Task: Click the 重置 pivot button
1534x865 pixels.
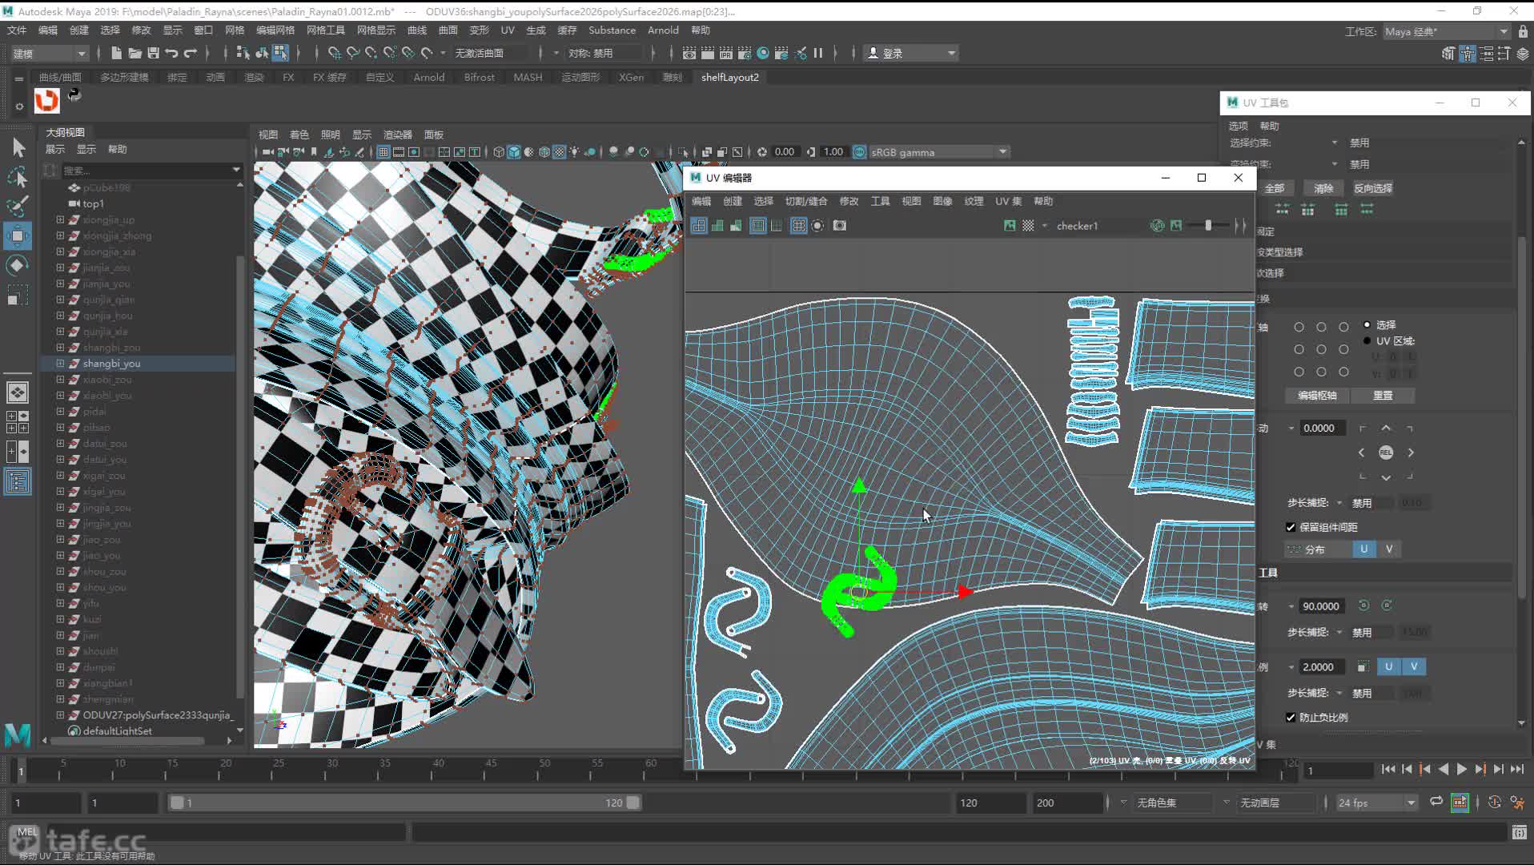Action: 1383,396
